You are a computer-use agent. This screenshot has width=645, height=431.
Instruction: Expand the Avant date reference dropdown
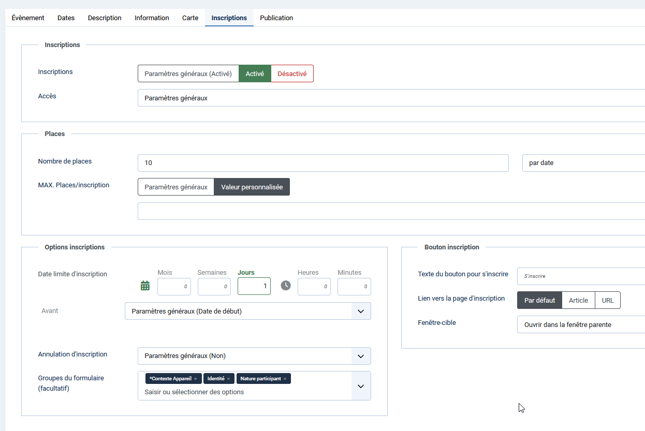pos(361,311)
